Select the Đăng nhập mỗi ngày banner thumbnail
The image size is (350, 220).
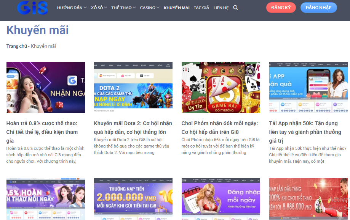(x=221, y=199)
